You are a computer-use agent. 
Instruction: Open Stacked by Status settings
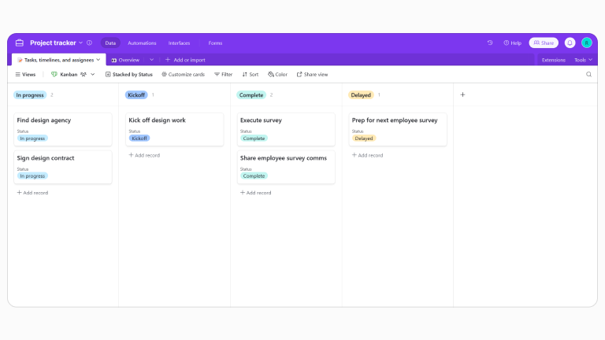point(129,75)
